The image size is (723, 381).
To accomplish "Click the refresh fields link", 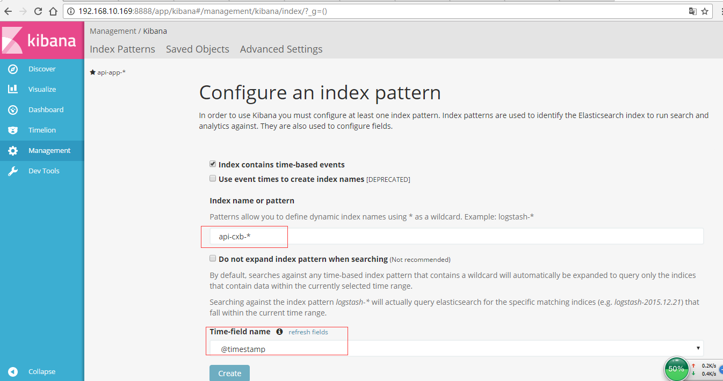I will point(308,332).
